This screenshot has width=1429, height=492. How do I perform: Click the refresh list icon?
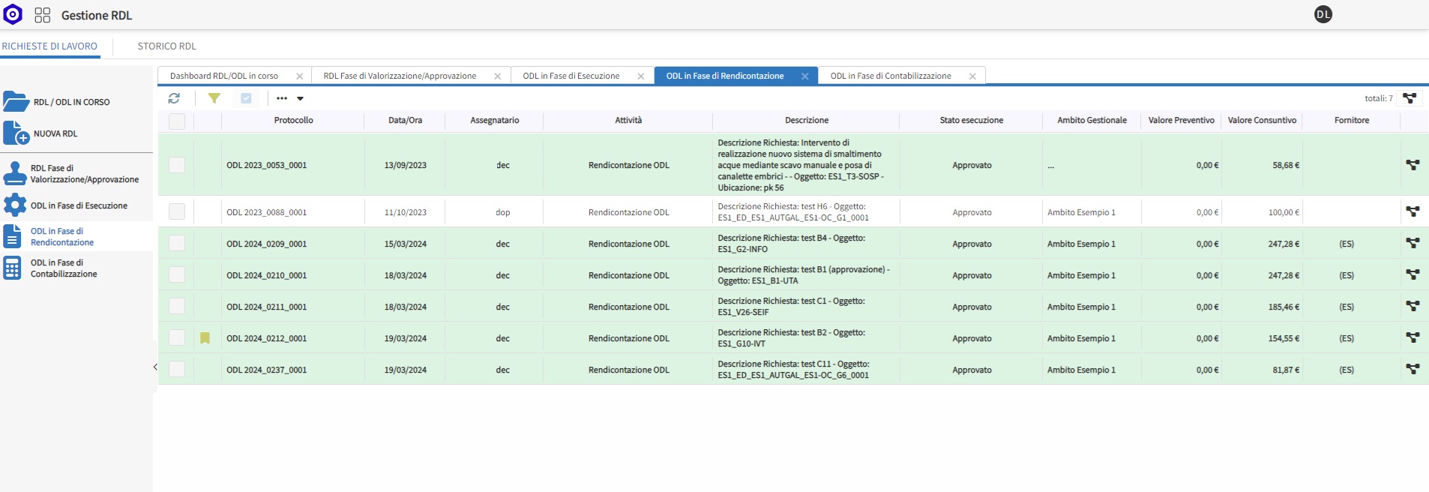tap(174, 98)
